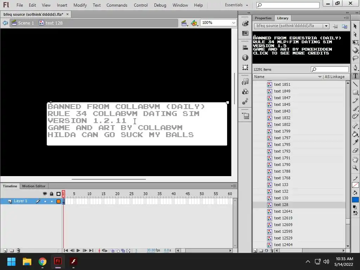The image size is (360, 270).
Task: Toggle onion skin outlines
Action: [x=118, y=250]
